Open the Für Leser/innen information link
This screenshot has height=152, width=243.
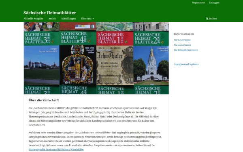tap(182, 40)
